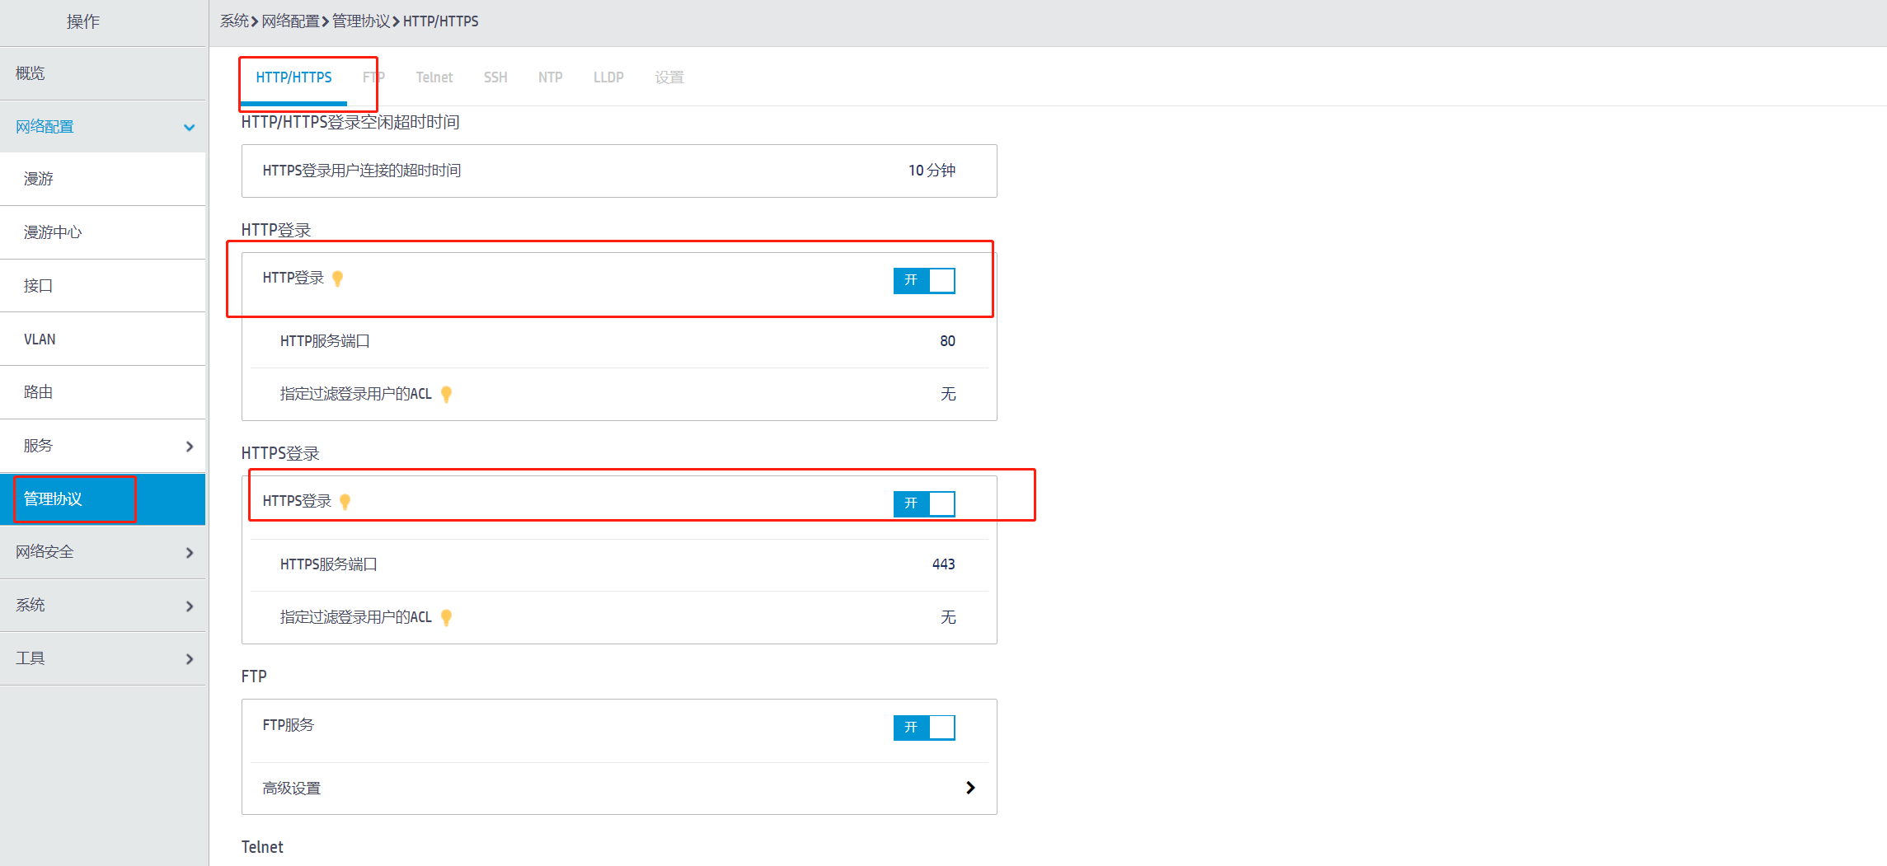
Task: Disable the FTP服务 switch
Action: tap(924, 728)
